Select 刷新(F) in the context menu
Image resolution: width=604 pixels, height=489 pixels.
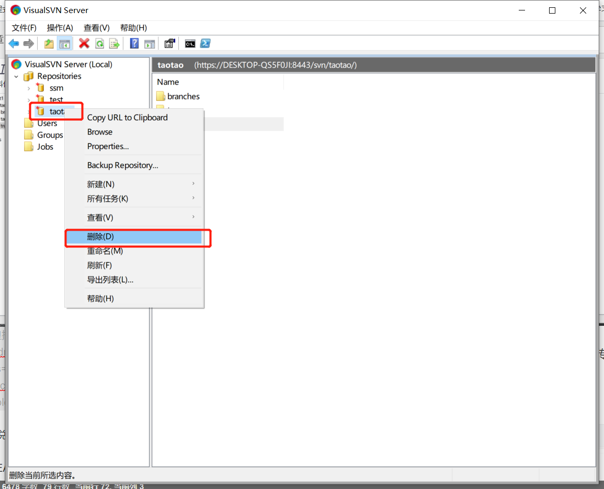(x=134, y=266)
